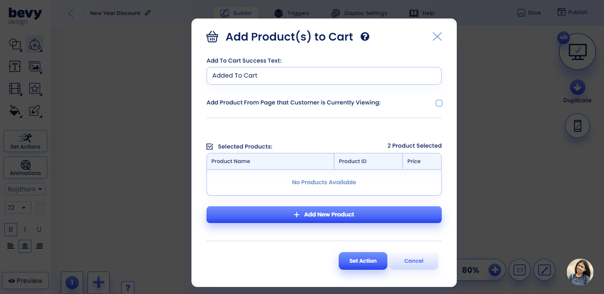Increase canvas zoom with the plus control
The height and width of the screenshot is (294, 604).
point(494,269)
